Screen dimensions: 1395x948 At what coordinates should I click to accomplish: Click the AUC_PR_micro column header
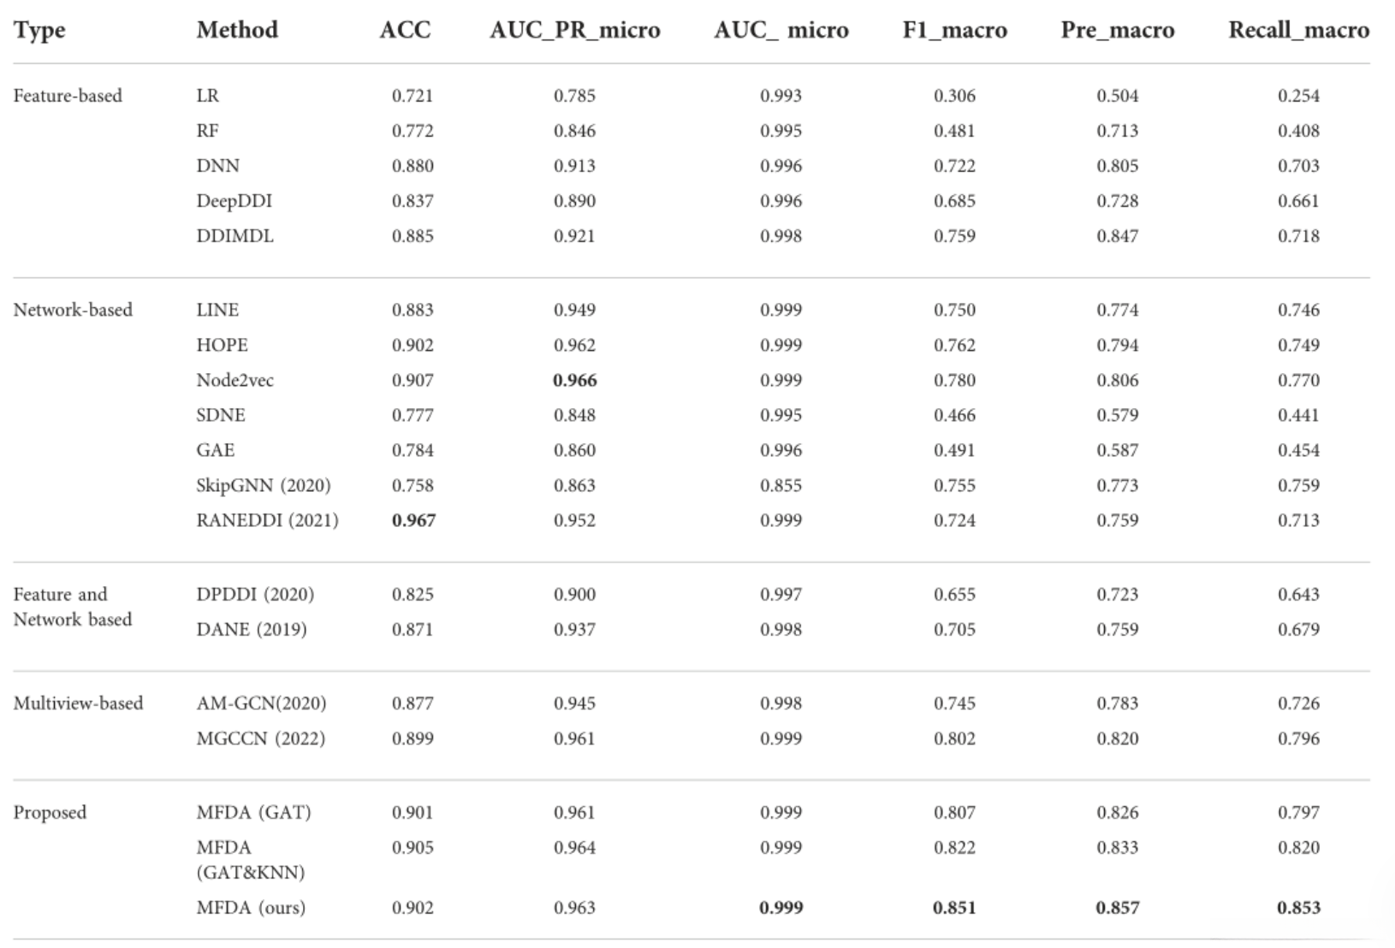(574, 31)
